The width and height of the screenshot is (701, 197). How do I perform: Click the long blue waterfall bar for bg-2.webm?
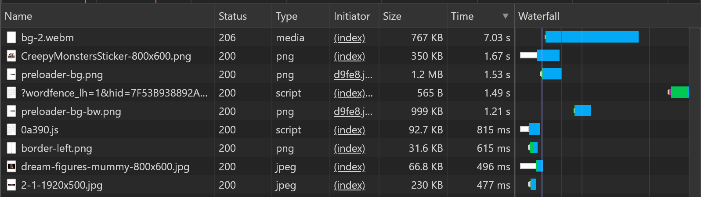pos(592,37)
